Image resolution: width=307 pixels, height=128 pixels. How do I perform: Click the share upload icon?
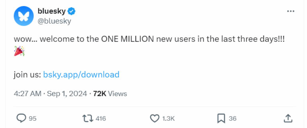click(288, 119)
